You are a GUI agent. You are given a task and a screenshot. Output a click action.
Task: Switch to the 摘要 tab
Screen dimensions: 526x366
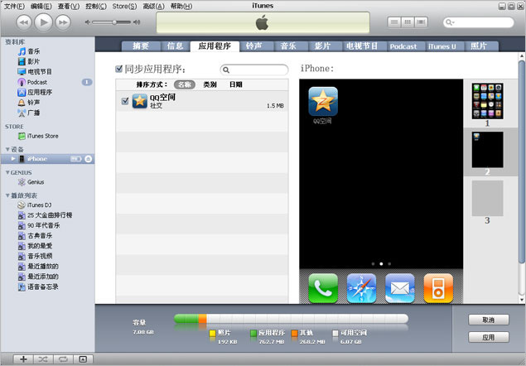[140, 46]
